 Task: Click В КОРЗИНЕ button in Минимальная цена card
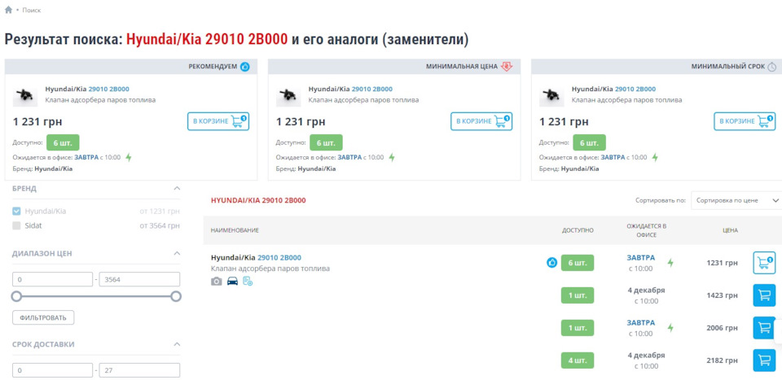pos(481,121)
